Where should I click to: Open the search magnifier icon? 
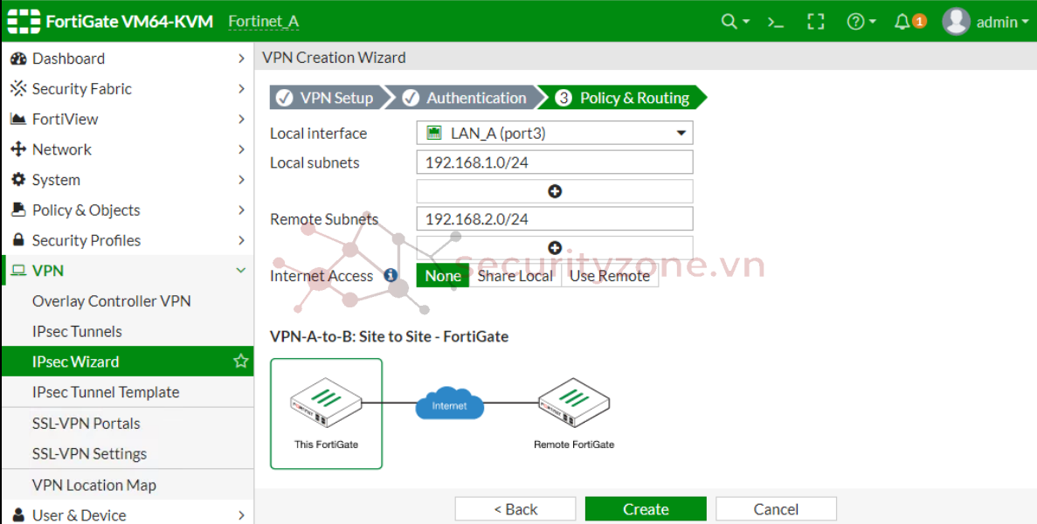click(x=729, y=21)
